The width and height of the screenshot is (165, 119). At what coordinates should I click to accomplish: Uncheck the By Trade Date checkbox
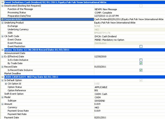[x=141, y=63]
